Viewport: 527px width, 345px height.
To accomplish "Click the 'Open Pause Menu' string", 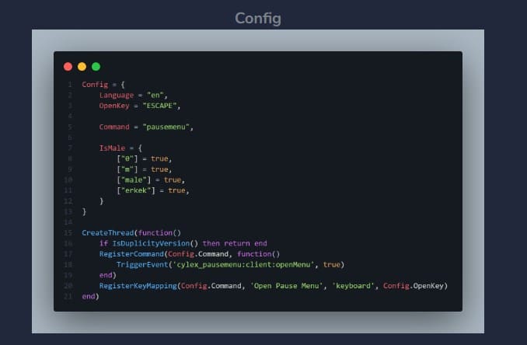I will click(x=286, y=286).
